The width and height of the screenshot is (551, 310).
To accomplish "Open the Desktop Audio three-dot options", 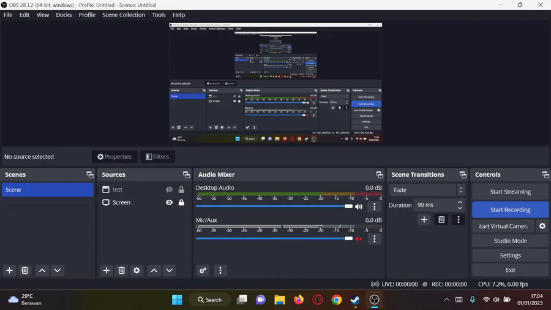I will pos(374,206).
